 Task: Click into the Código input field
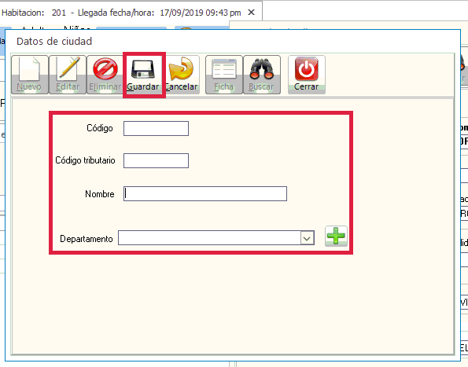[156, 129]
